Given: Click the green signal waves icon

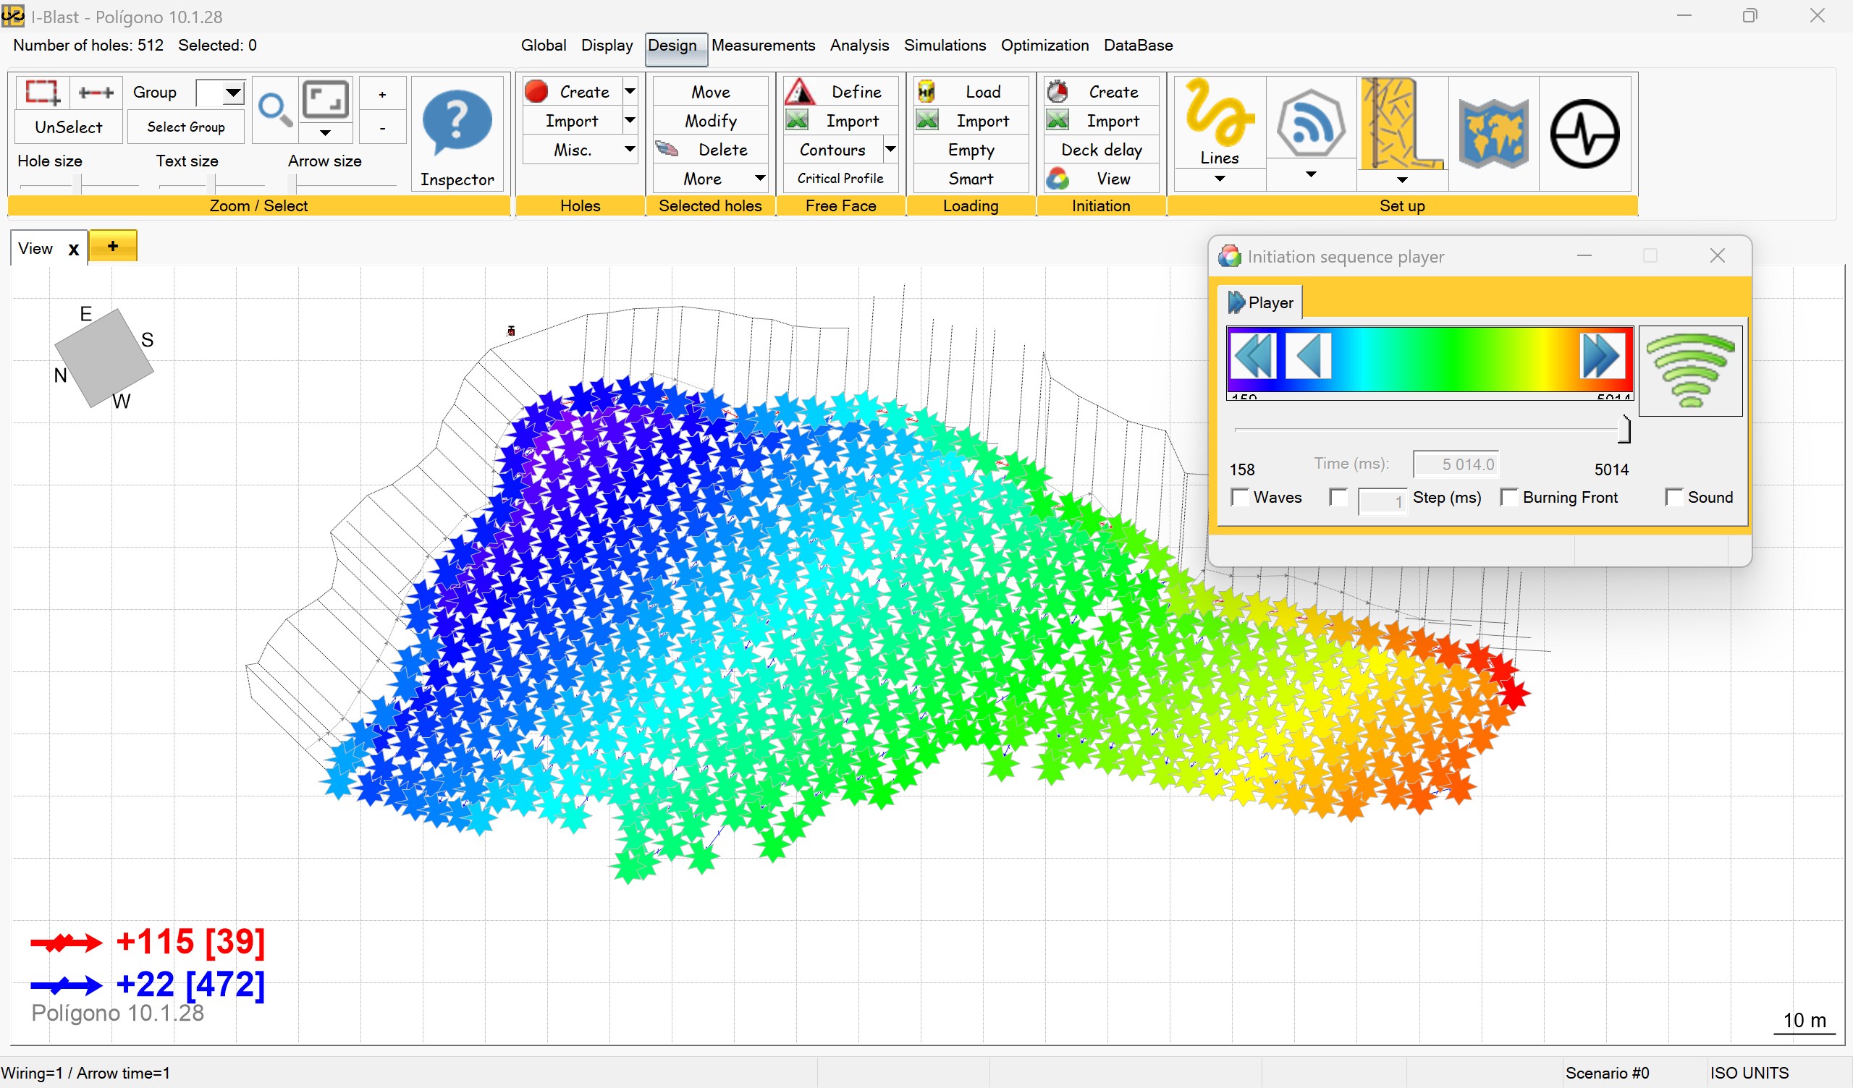Looking at the screenshot, I should point(1689,370).
